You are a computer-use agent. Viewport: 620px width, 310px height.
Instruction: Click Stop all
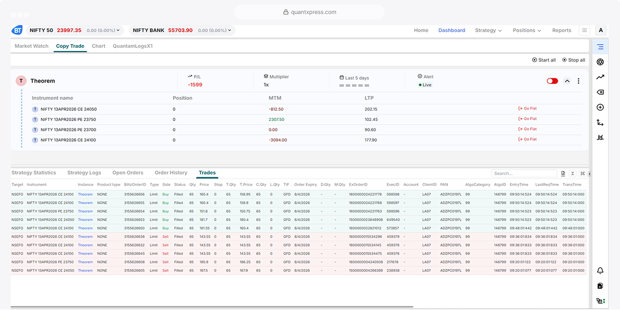(573, 60)
